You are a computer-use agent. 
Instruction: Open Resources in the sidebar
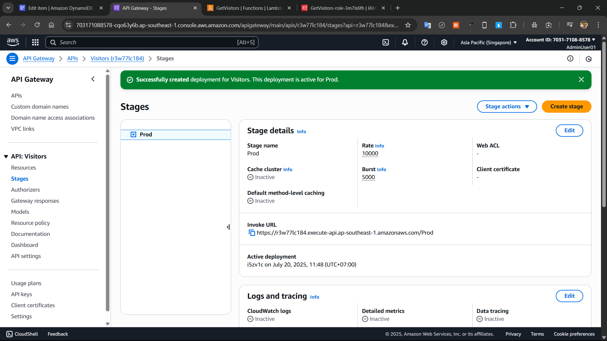click(23, 168)
